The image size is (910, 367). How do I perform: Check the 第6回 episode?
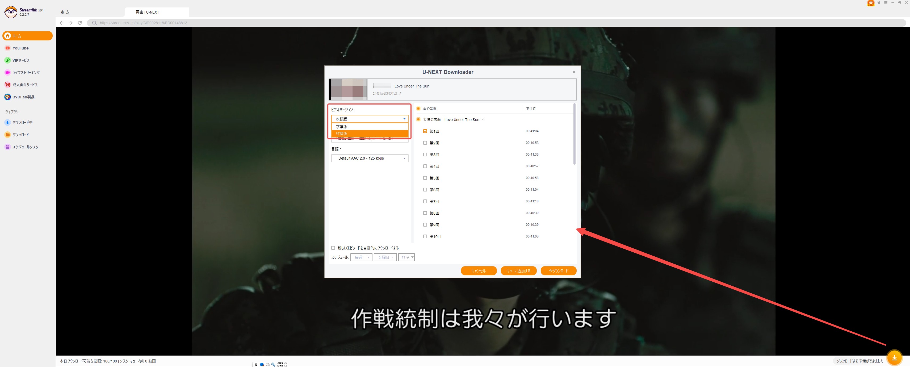point(425,190)
